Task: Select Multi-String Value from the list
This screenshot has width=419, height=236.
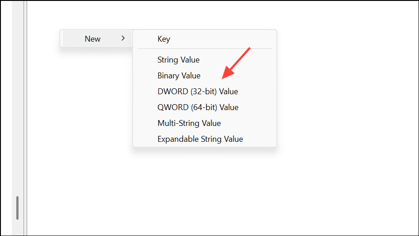Action: pyautogui.click(x=189, y=123)
